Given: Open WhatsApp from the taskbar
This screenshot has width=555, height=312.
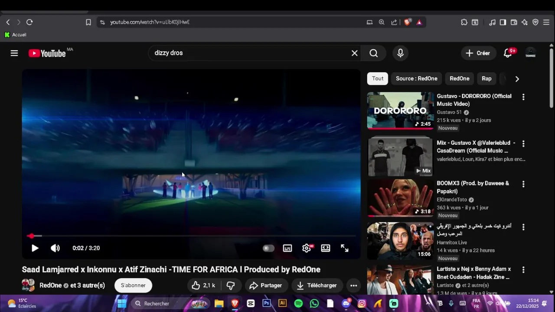Looking at the screenshot, I should 314,303.
